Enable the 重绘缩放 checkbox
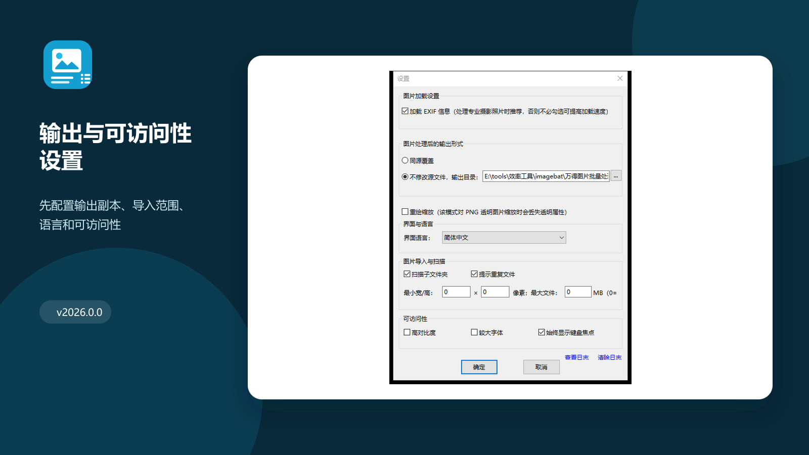The width and height of the screenshot is (809, 455). coord(405,212)
